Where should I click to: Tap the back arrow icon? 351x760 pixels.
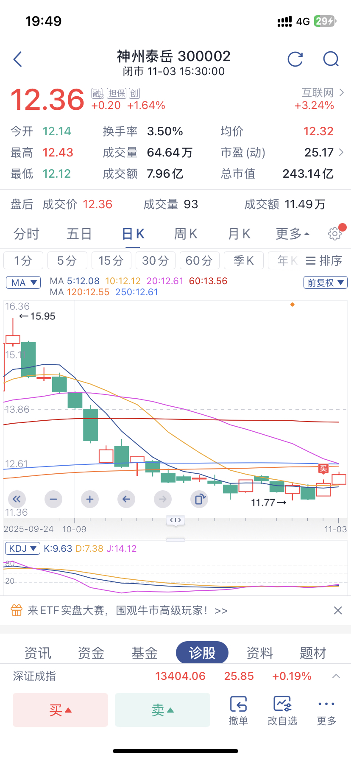[x=17, y=59]
